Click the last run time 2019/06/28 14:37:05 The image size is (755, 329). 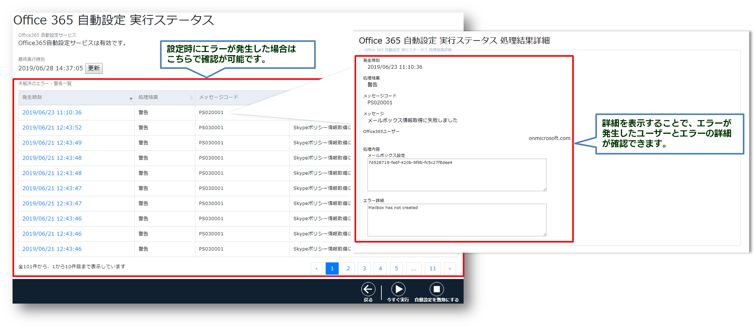(x=51, y=68)
